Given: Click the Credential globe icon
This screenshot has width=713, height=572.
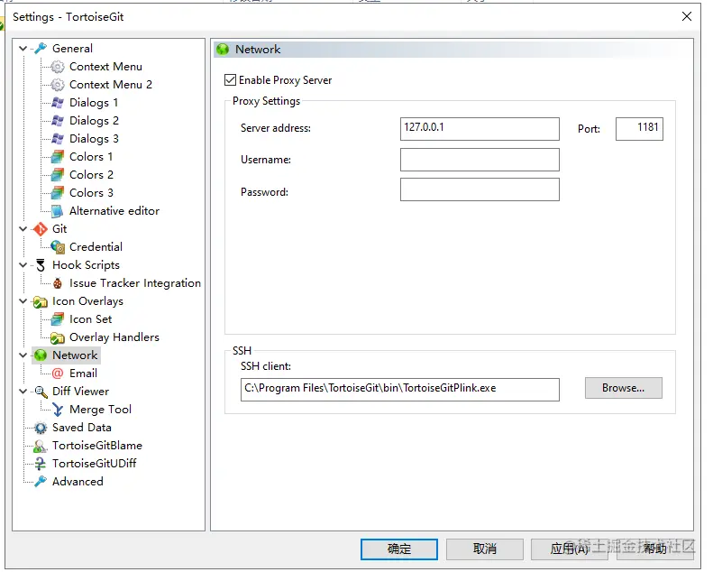Looking at the screenshot, I should pyautogui.click(x=58, y=247).
